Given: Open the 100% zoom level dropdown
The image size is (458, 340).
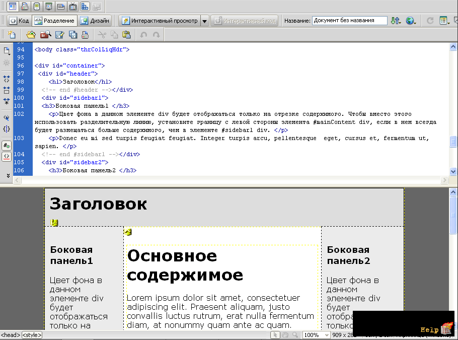Looking at the screenshot, I should click(x=317, y=335).
